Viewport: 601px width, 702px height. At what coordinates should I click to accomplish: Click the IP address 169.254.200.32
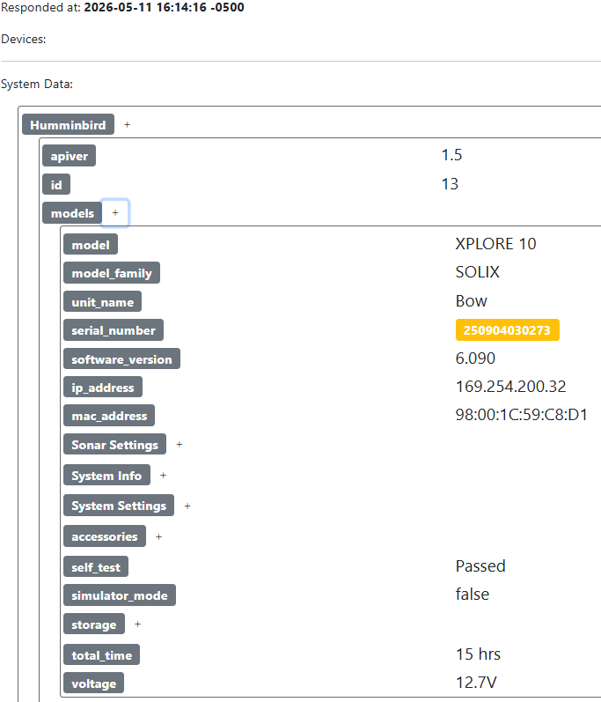pos(510,387)
